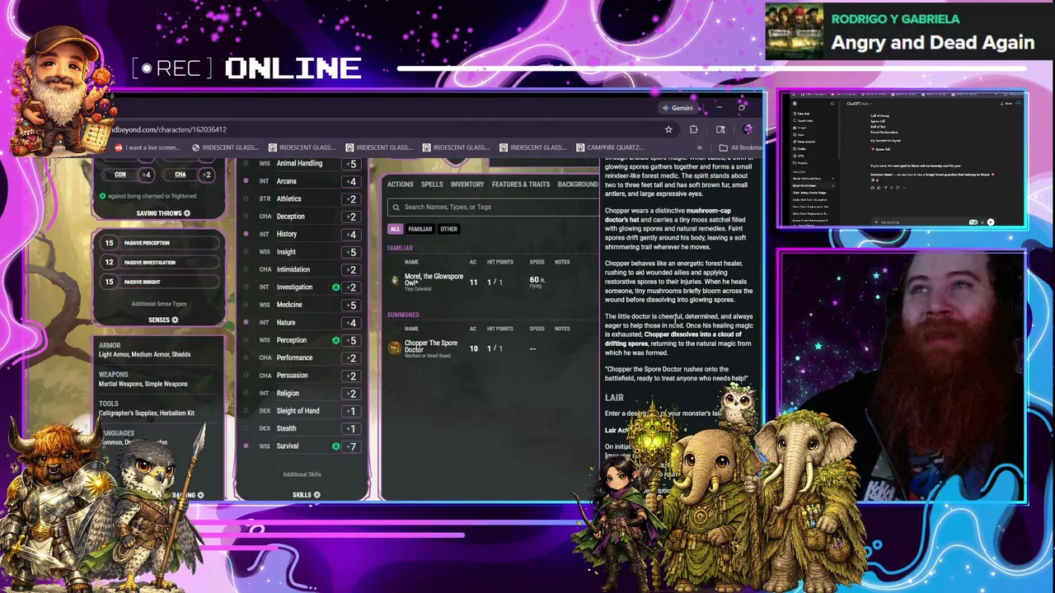Open the 'I want a live screen...' bookmark

pyautogui.click(x=148, y=147)
